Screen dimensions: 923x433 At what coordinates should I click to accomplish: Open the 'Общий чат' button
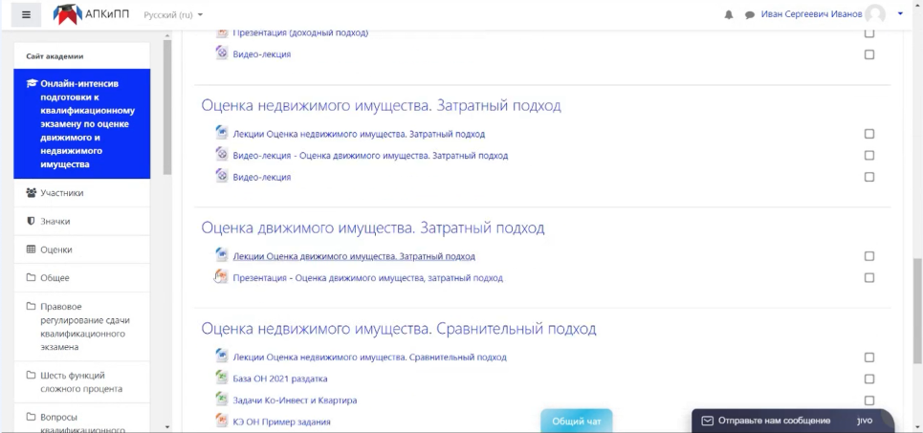(x=576, y=421)
